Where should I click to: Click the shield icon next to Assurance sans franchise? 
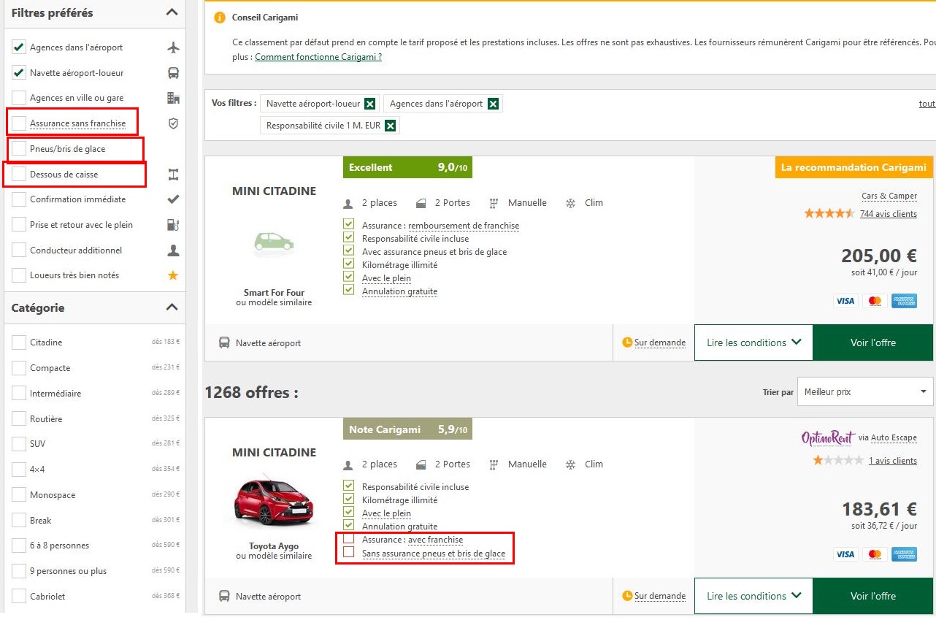tap(173, 123)
